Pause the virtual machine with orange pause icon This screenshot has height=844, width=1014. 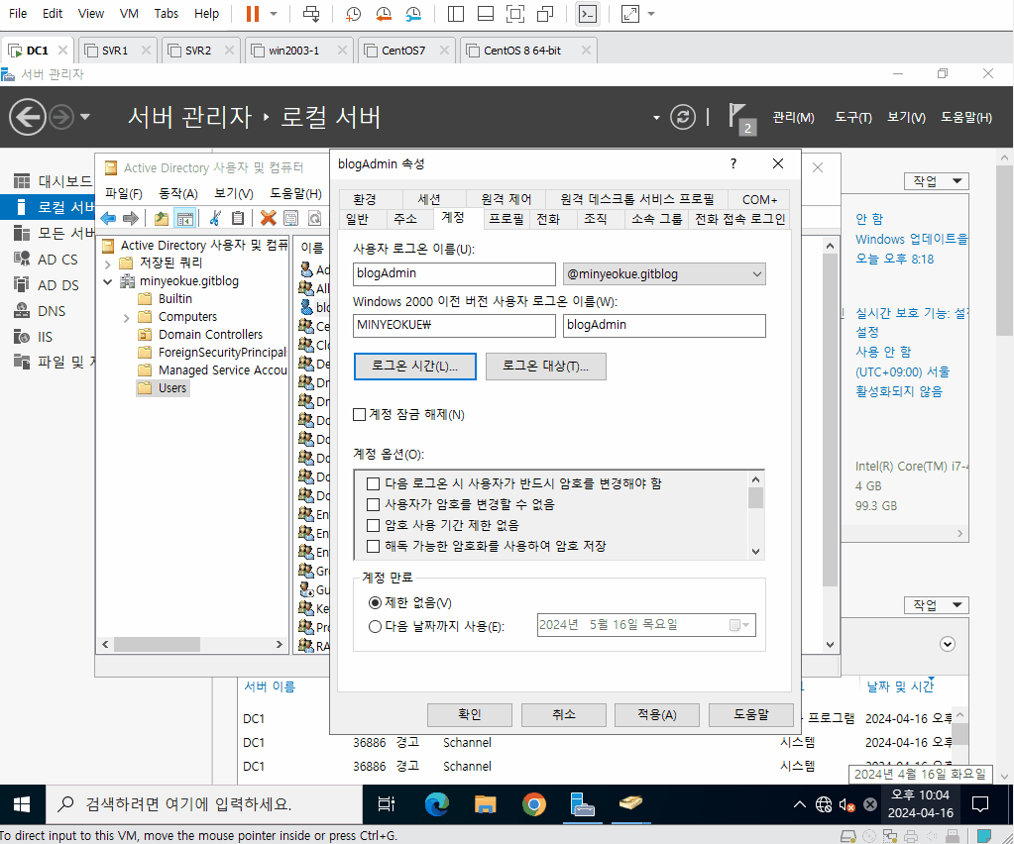pyautogui.click(x=253, y=14)
